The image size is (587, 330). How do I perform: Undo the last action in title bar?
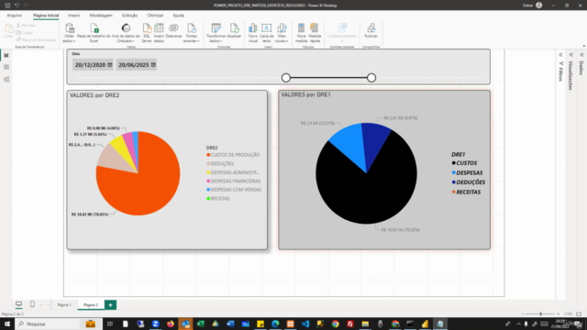(x=17, y=5)
